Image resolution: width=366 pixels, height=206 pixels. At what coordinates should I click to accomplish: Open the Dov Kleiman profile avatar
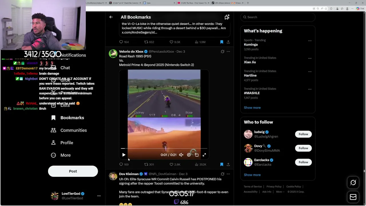pos(113,176)
